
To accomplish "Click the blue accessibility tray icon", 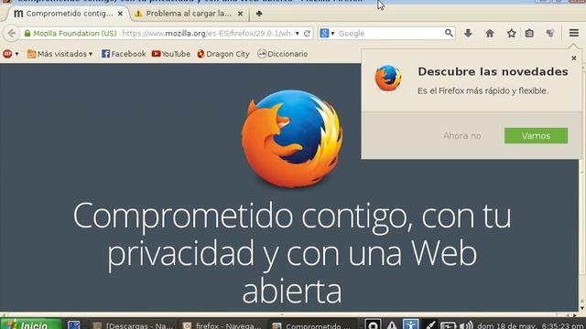I will pos(410,325).
